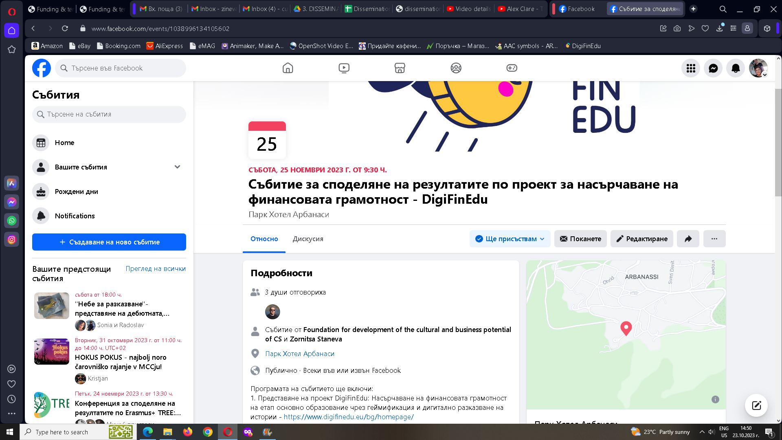Switch to the Video details browser tab

coord(469,9)
